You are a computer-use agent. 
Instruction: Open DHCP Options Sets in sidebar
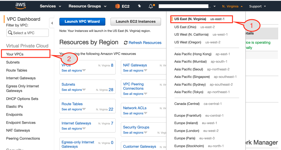(x=22, y=99)
